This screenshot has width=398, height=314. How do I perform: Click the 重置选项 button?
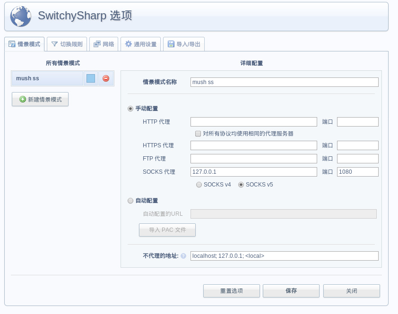coord(232,291)
